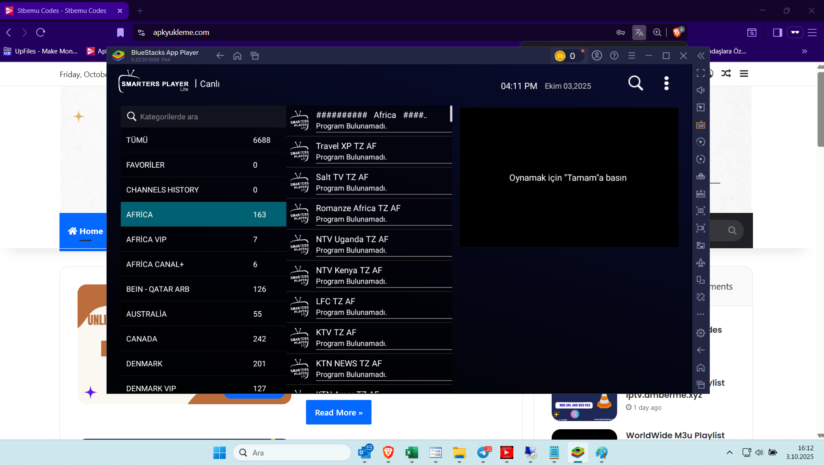Open the NTV Kenya TZ AF channel
Screen dimensions: 824x465
click(369, 275)
